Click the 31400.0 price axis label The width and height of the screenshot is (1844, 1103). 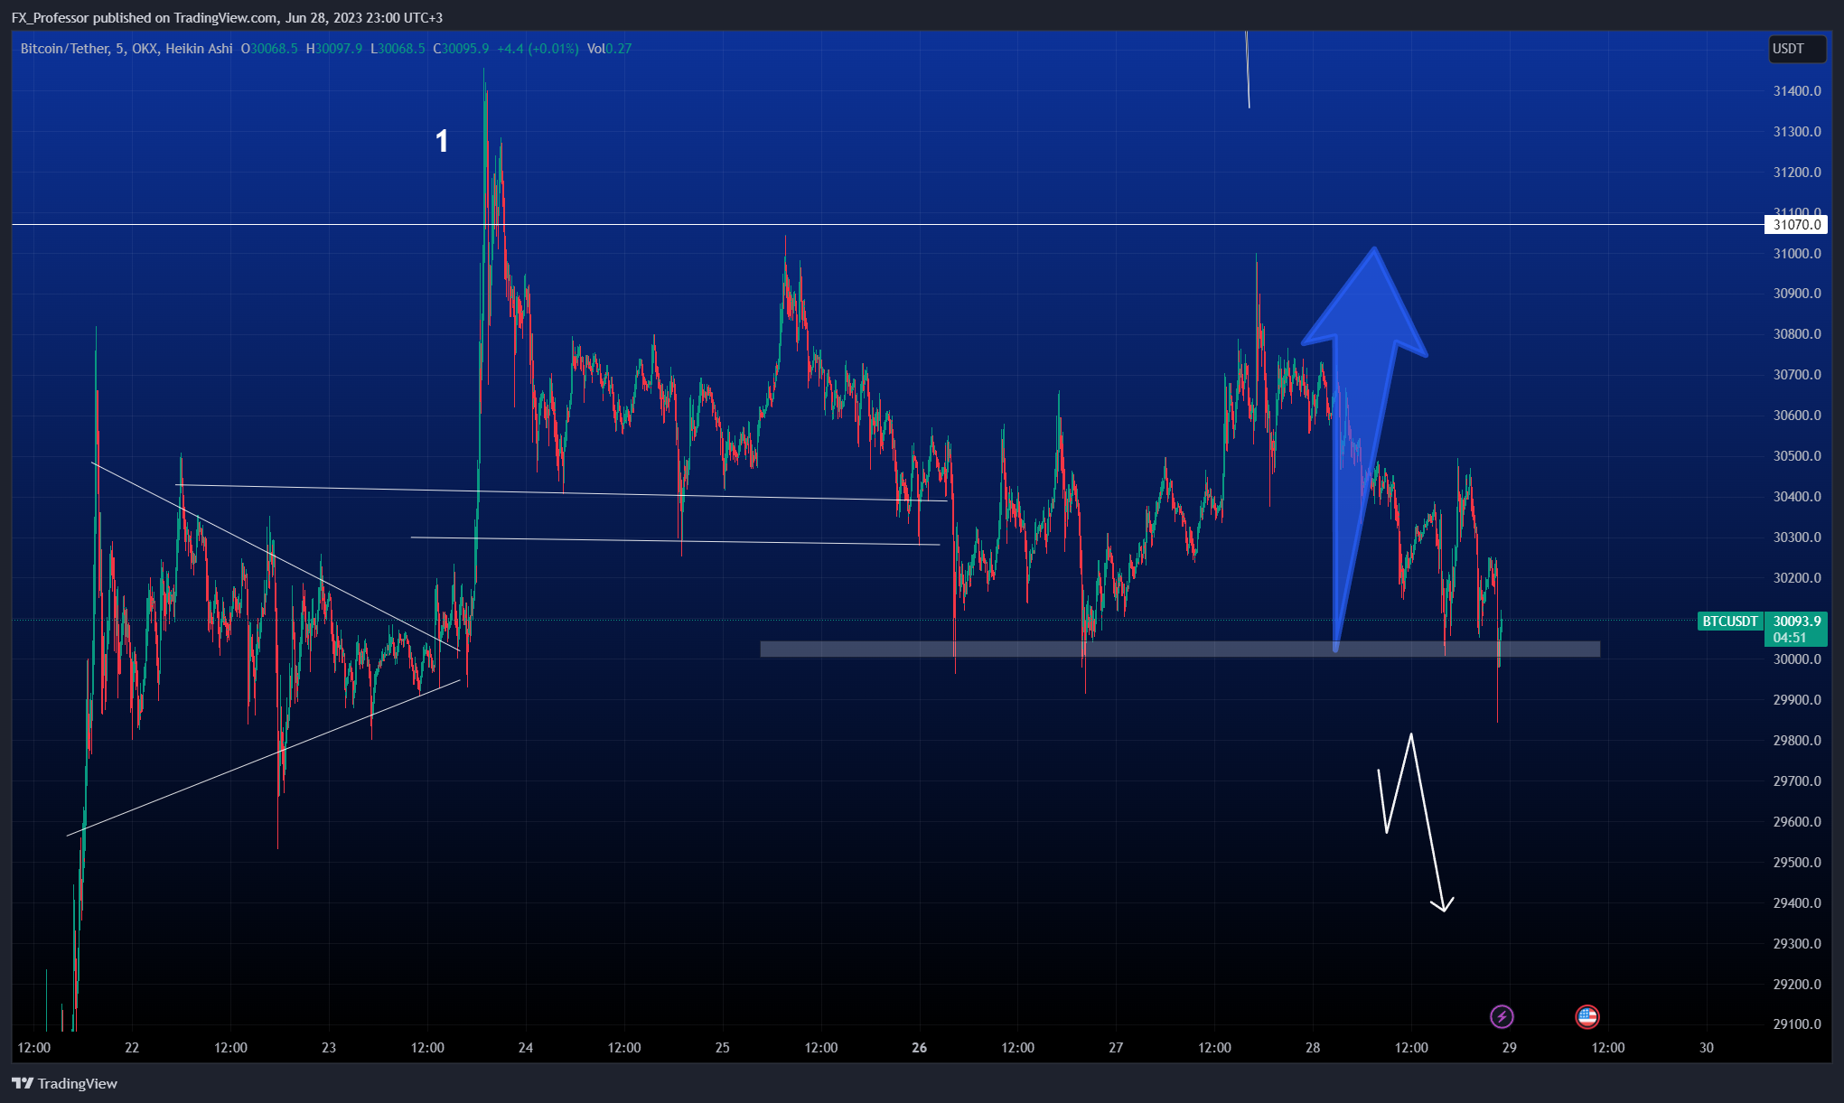coord(1797,91)
